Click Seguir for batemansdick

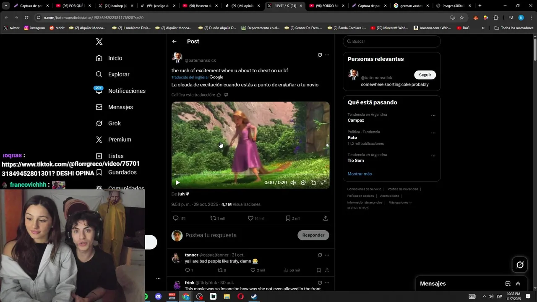[425, 75]
